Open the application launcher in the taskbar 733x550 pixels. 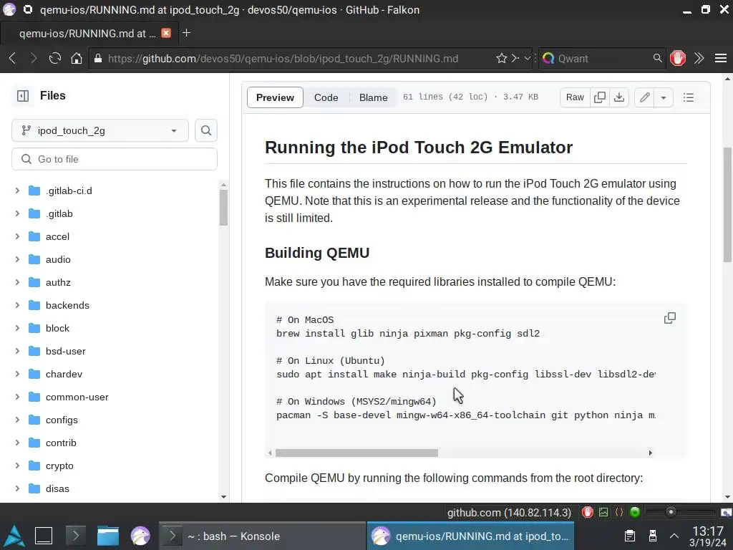(x=14, y=536)
